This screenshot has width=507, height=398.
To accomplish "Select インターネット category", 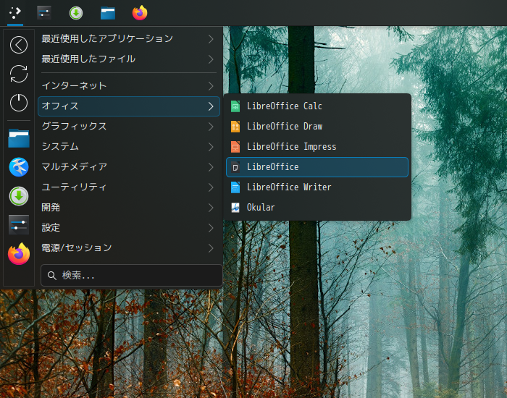I will click(x=129, y=86).
